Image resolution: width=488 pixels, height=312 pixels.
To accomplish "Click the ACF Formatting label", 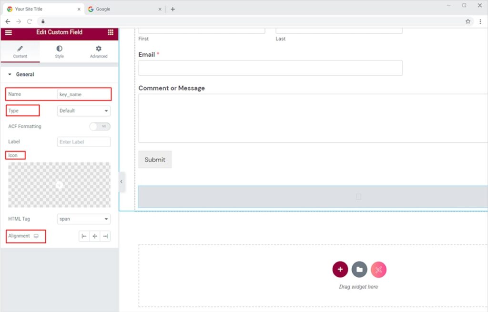I will pos(25,126).
